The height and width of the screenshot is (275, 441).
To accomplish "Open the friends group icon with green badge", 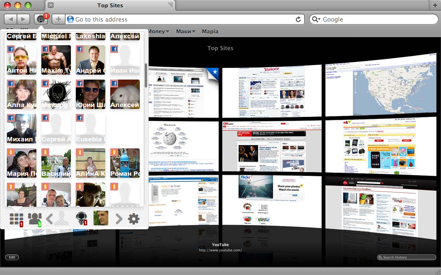I will pos(34,219).
